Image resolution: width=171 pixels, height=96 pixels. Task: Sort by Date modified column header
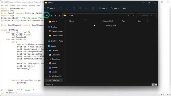click(x=107, y=21)
